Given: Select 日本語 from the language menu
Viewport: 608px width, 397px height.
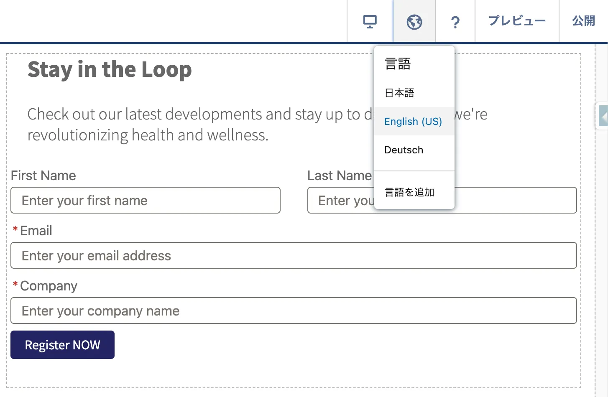Looking at the screenshot, I should coord(399,93).
